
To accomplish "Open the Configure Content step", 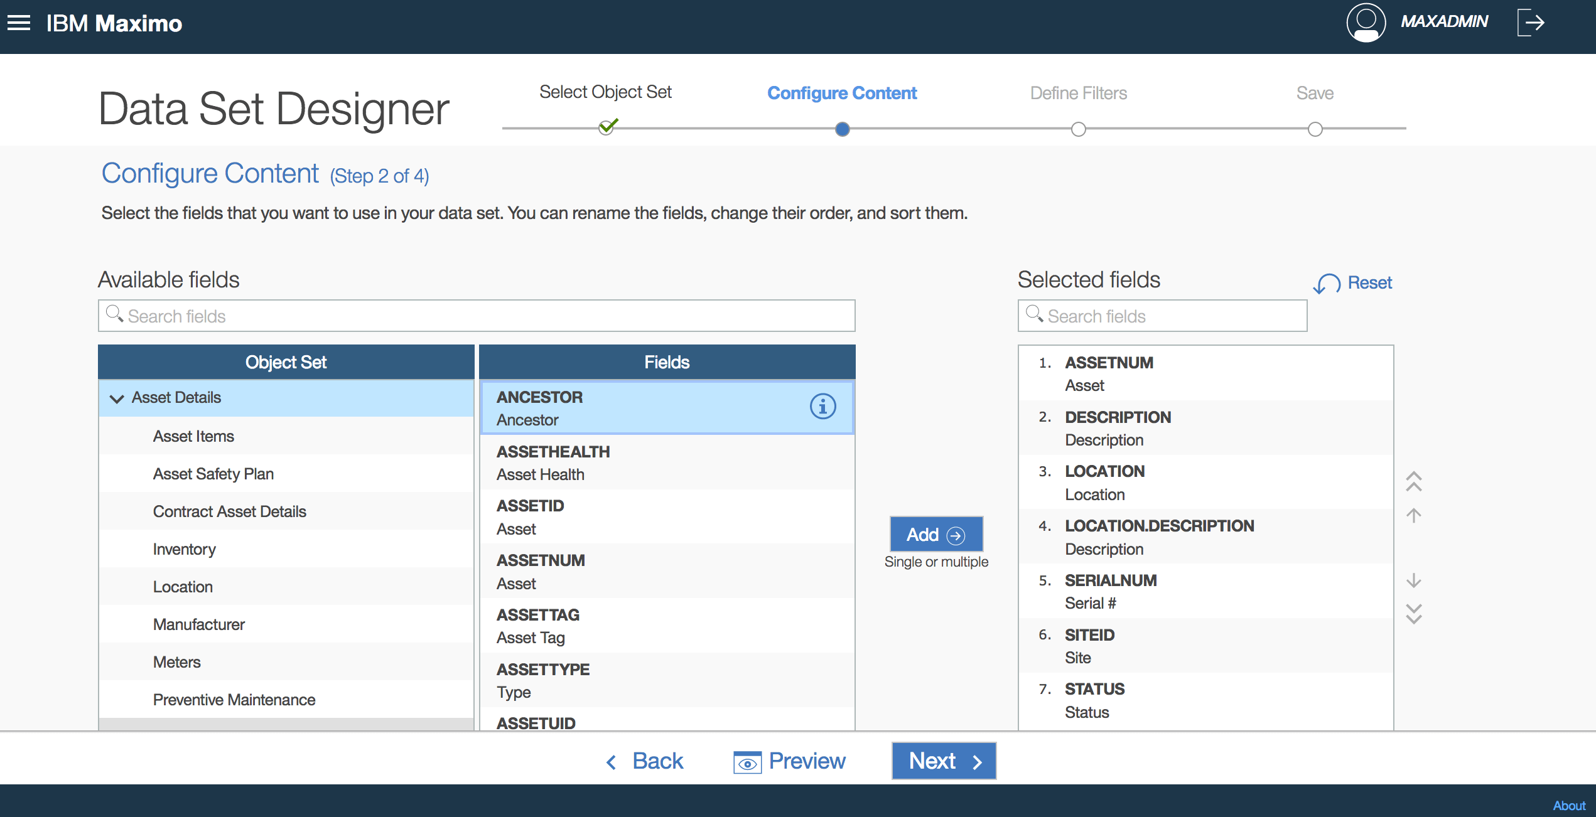I will pyautogui.click(x=842, y=93).
